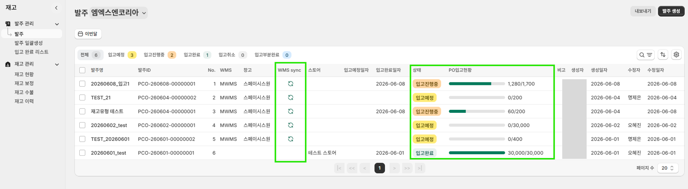Check the box for 재고유형 테스트 row
Screen dimensions: 688x189
(x=82, y=111)
